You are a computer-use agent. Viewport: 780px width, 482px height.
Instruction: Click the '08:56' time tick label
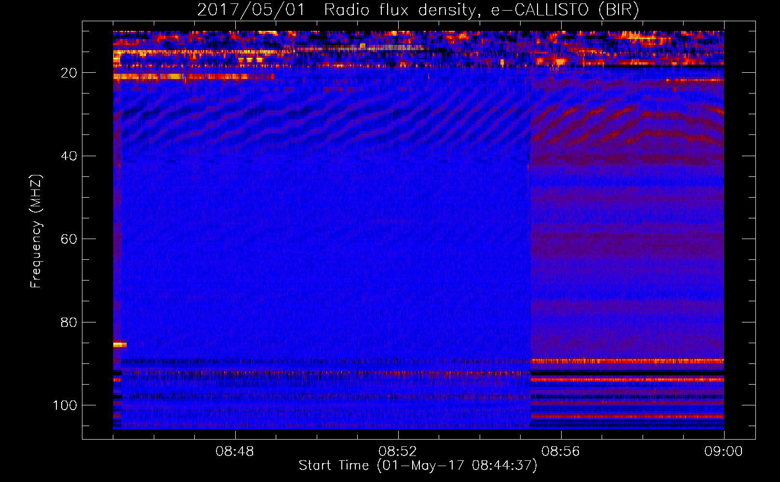[x=561, y=452]
